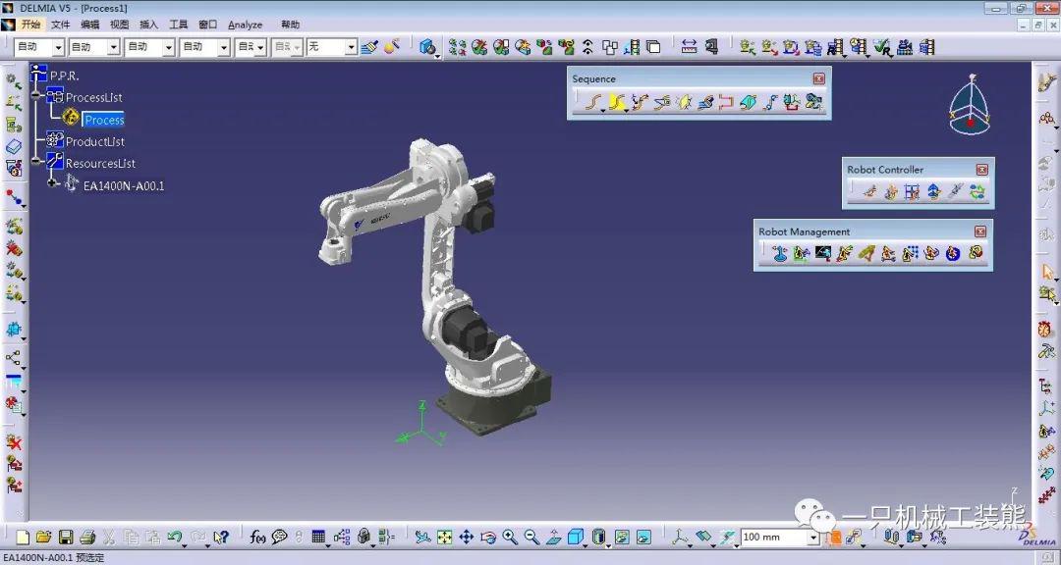Open the 工具 menu
1061x565 pixels.
tap(179, 25)
